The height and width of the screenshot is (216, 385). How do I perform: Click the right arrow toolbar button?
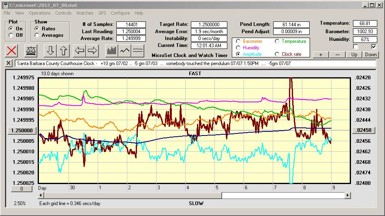coord(92,51)
